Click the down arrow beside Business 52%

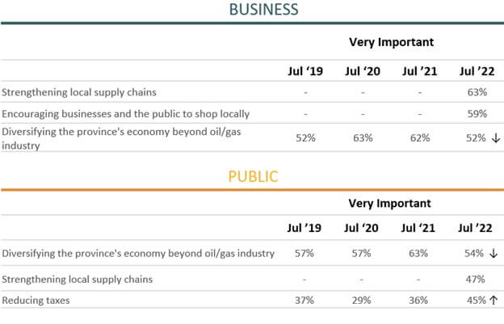tap(496, 138)
